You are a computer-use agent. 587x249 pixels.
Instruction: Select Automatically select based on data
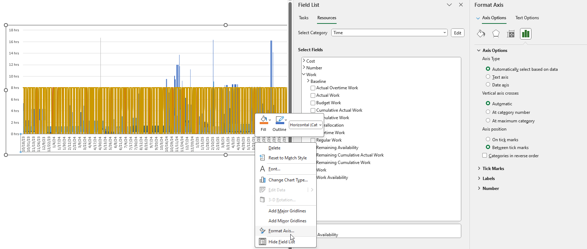click(488, 69)
